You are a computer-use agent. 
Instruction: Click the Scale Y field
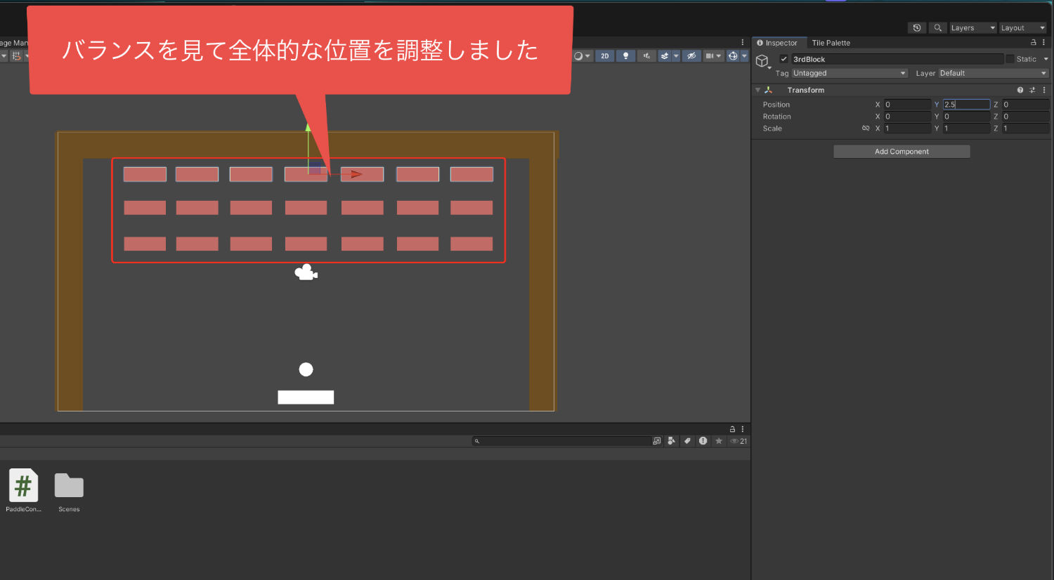(966, 128)
